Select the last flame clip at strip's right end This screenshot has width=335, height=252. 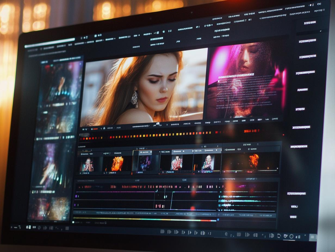pyautogui.click(x=253, y=161)
